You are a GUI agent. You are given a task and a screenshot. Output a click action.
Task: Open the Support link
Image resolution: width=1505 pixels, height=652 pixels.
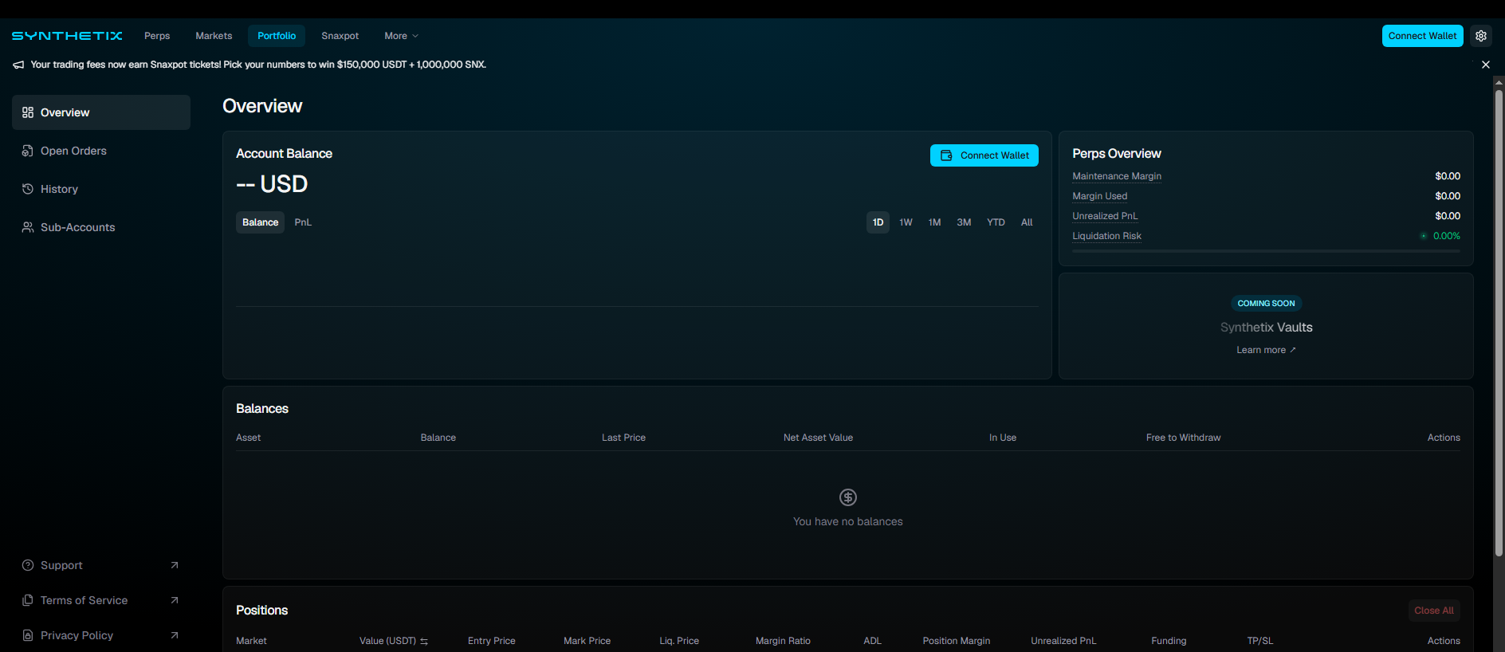click(101, 565)
